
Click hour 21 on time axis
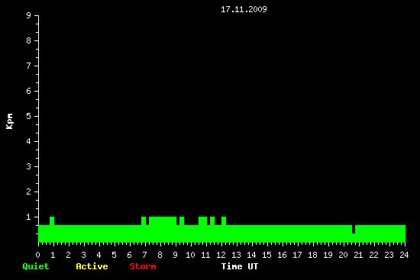click(x=358, y=255)
